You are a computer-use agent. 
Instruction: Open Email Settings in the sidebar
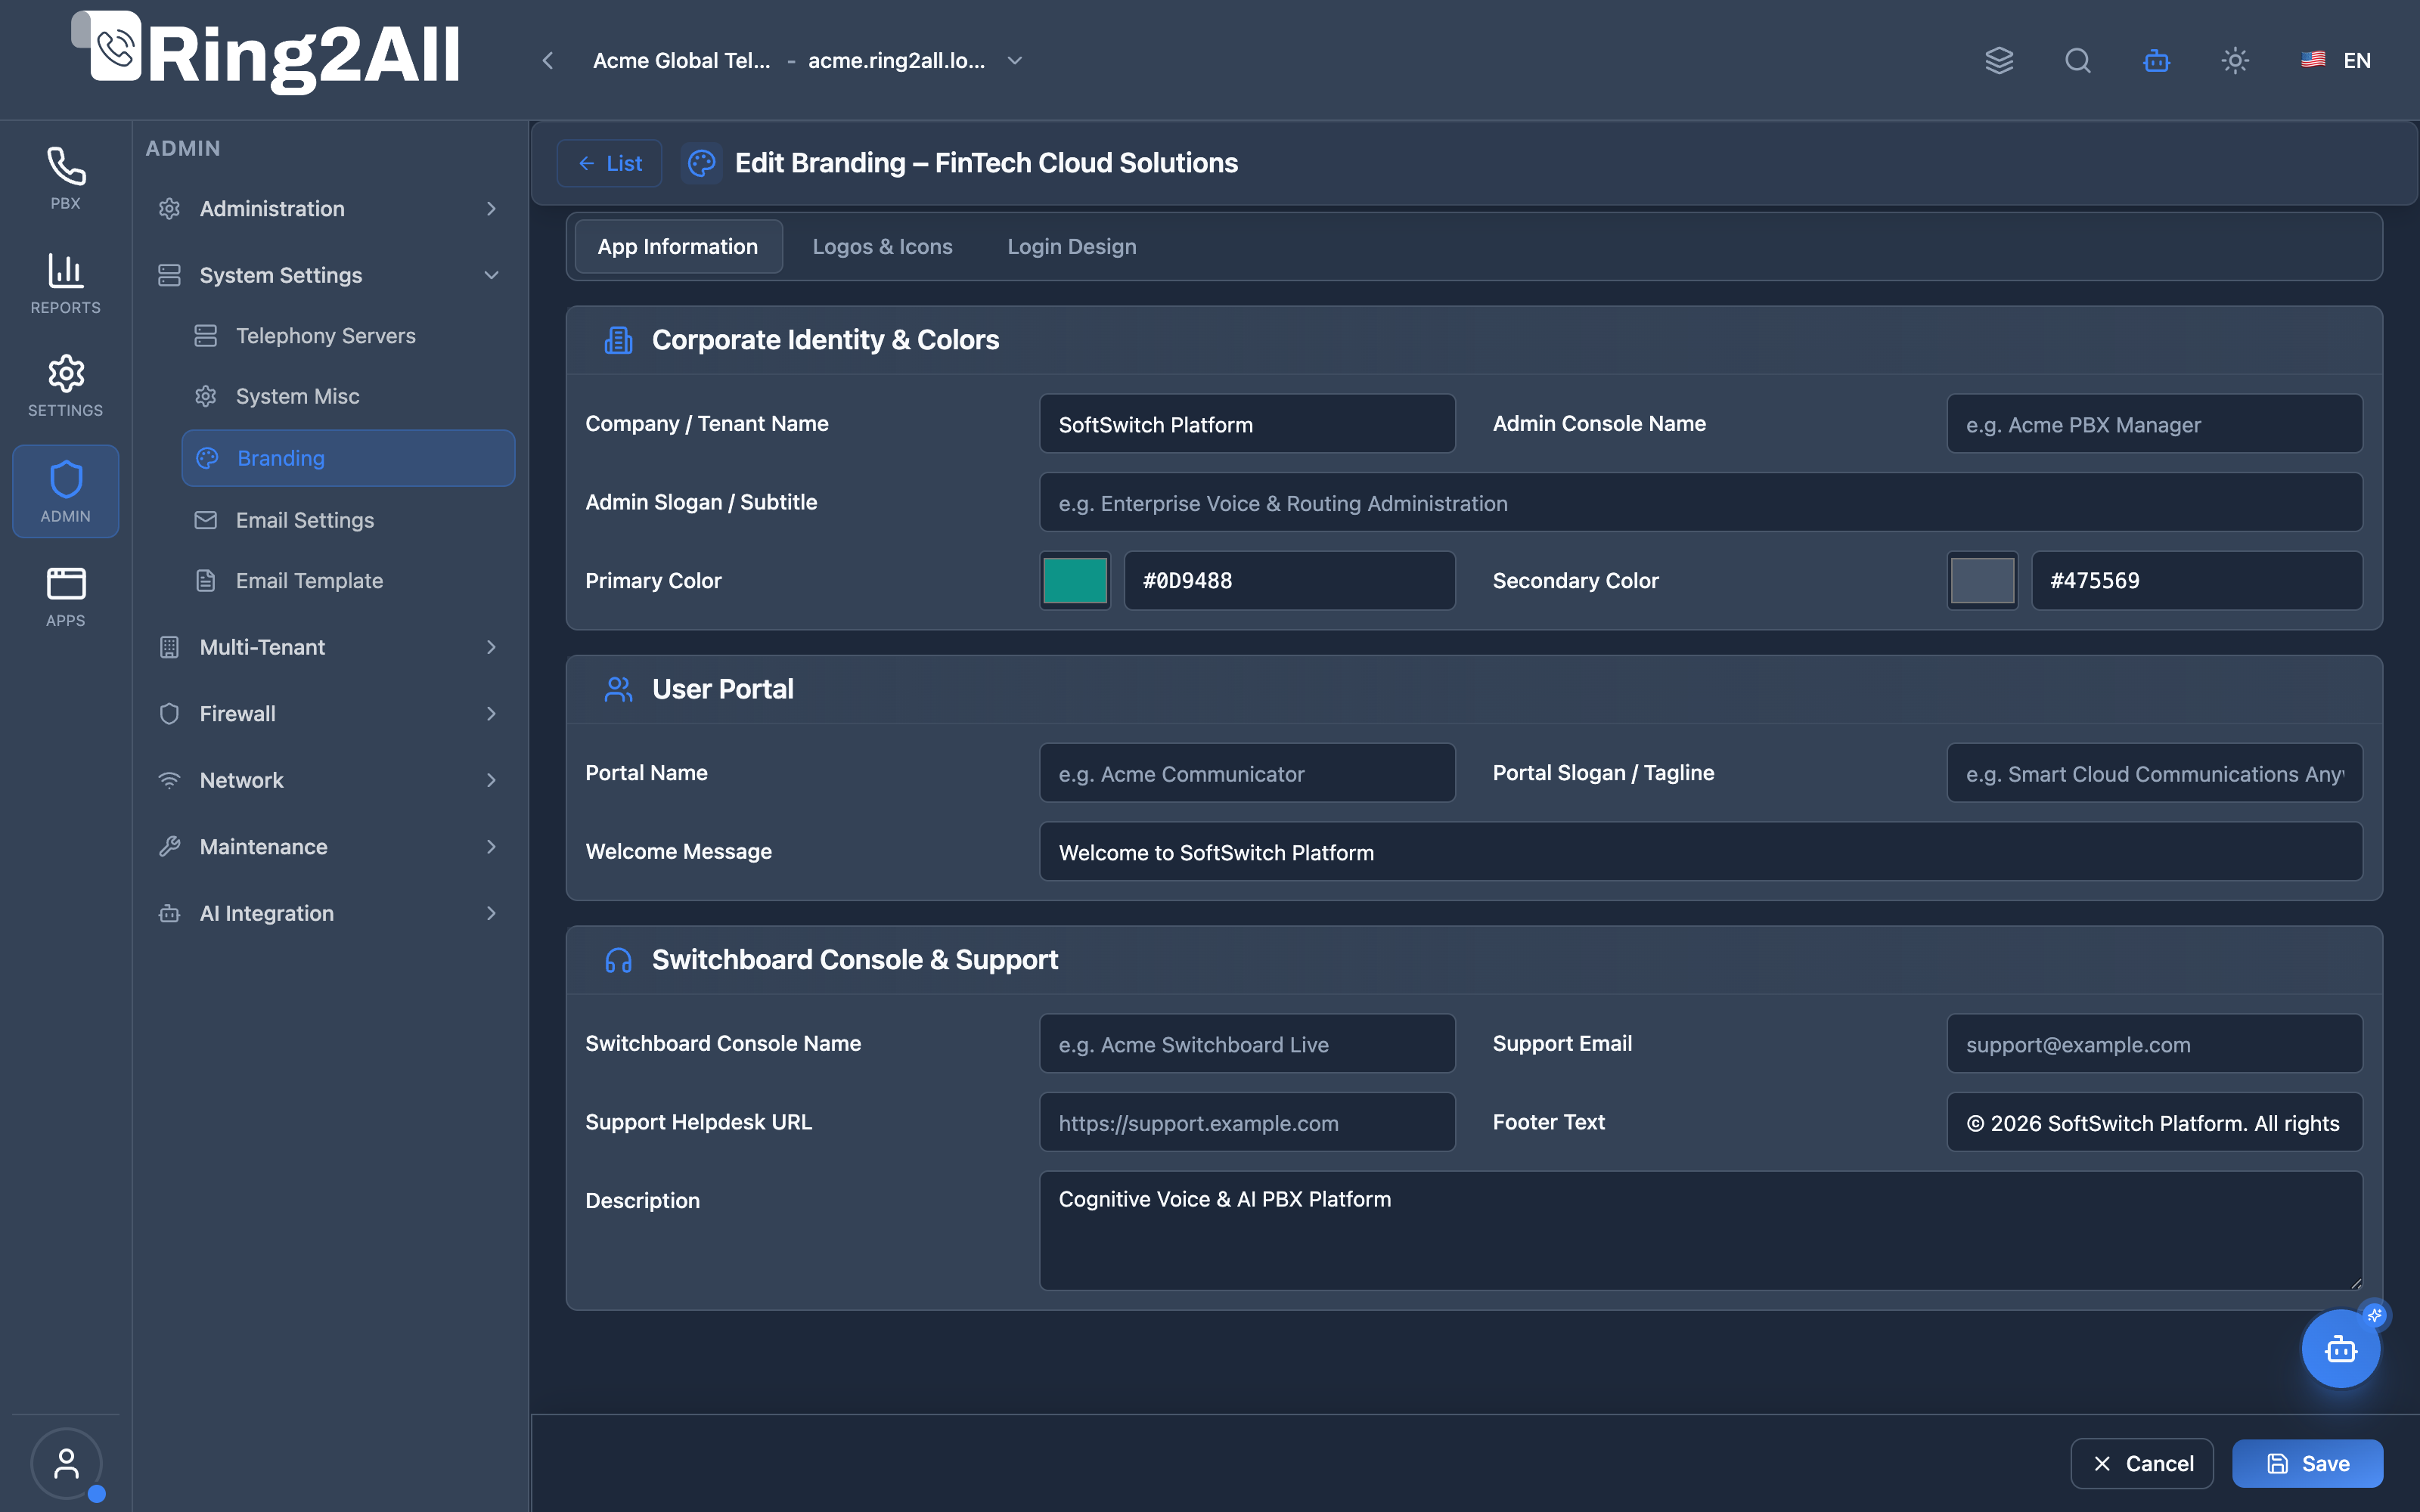tap(348, 520)
